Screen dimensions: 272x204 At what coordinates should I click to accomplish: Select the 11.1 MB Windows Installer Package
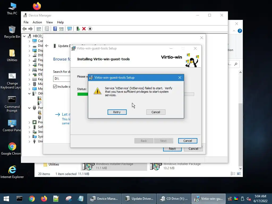click(x=114, y=166)
